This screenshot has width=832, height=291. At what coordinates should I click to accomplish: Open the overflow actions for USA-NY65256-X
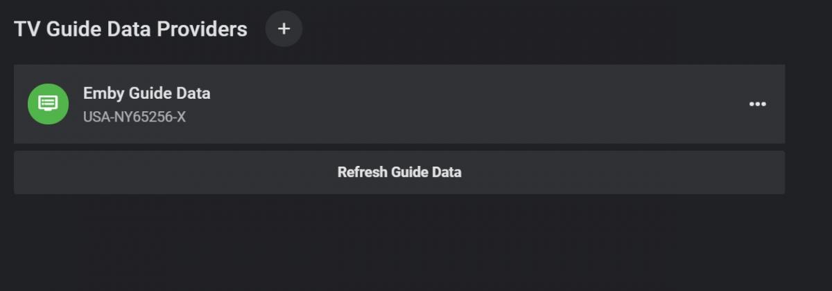coord(757,104)
